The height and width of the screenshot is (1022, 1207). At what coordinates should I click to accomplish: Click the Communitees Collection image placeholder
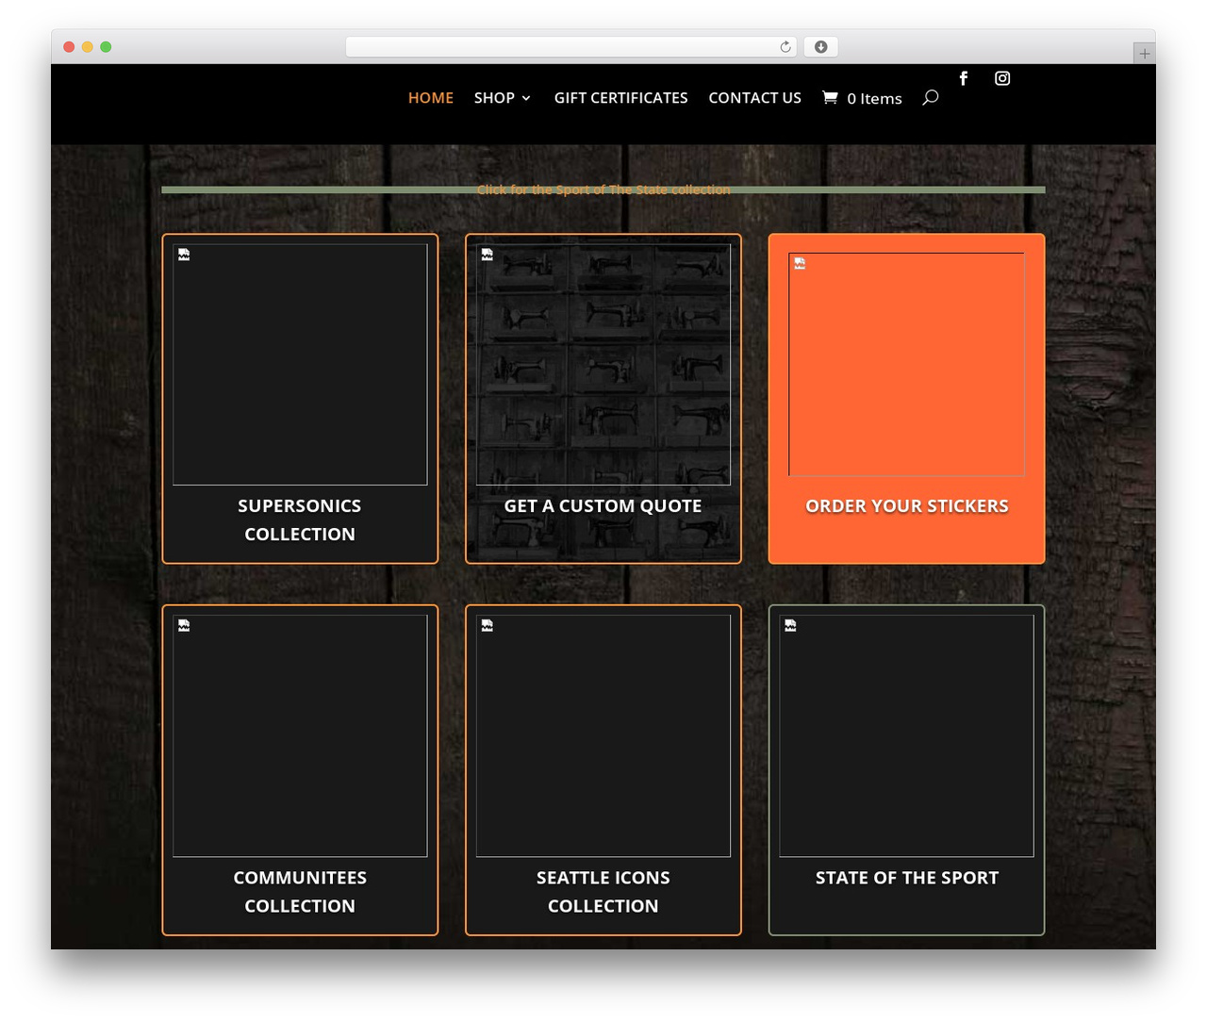[300, 736]
